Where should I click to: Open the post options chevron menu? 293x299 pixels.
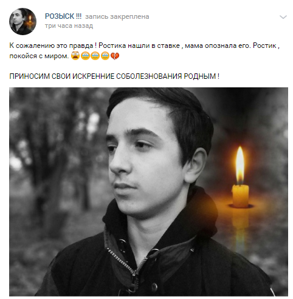(283, 17)
